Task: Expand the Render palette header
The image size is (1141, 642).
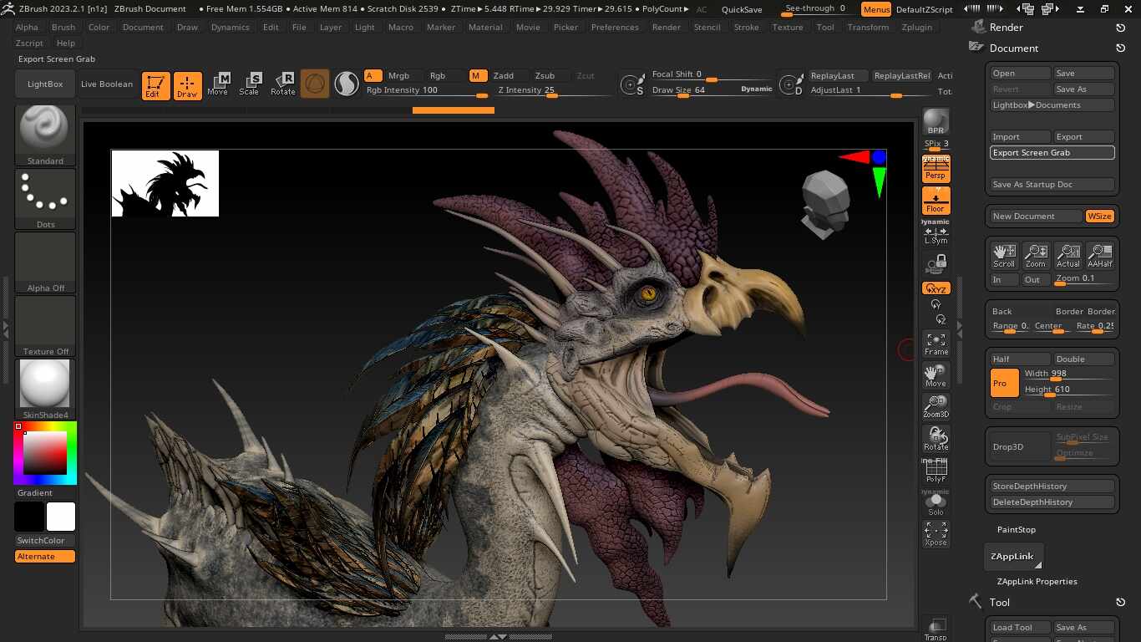Action: point(1006,27)
